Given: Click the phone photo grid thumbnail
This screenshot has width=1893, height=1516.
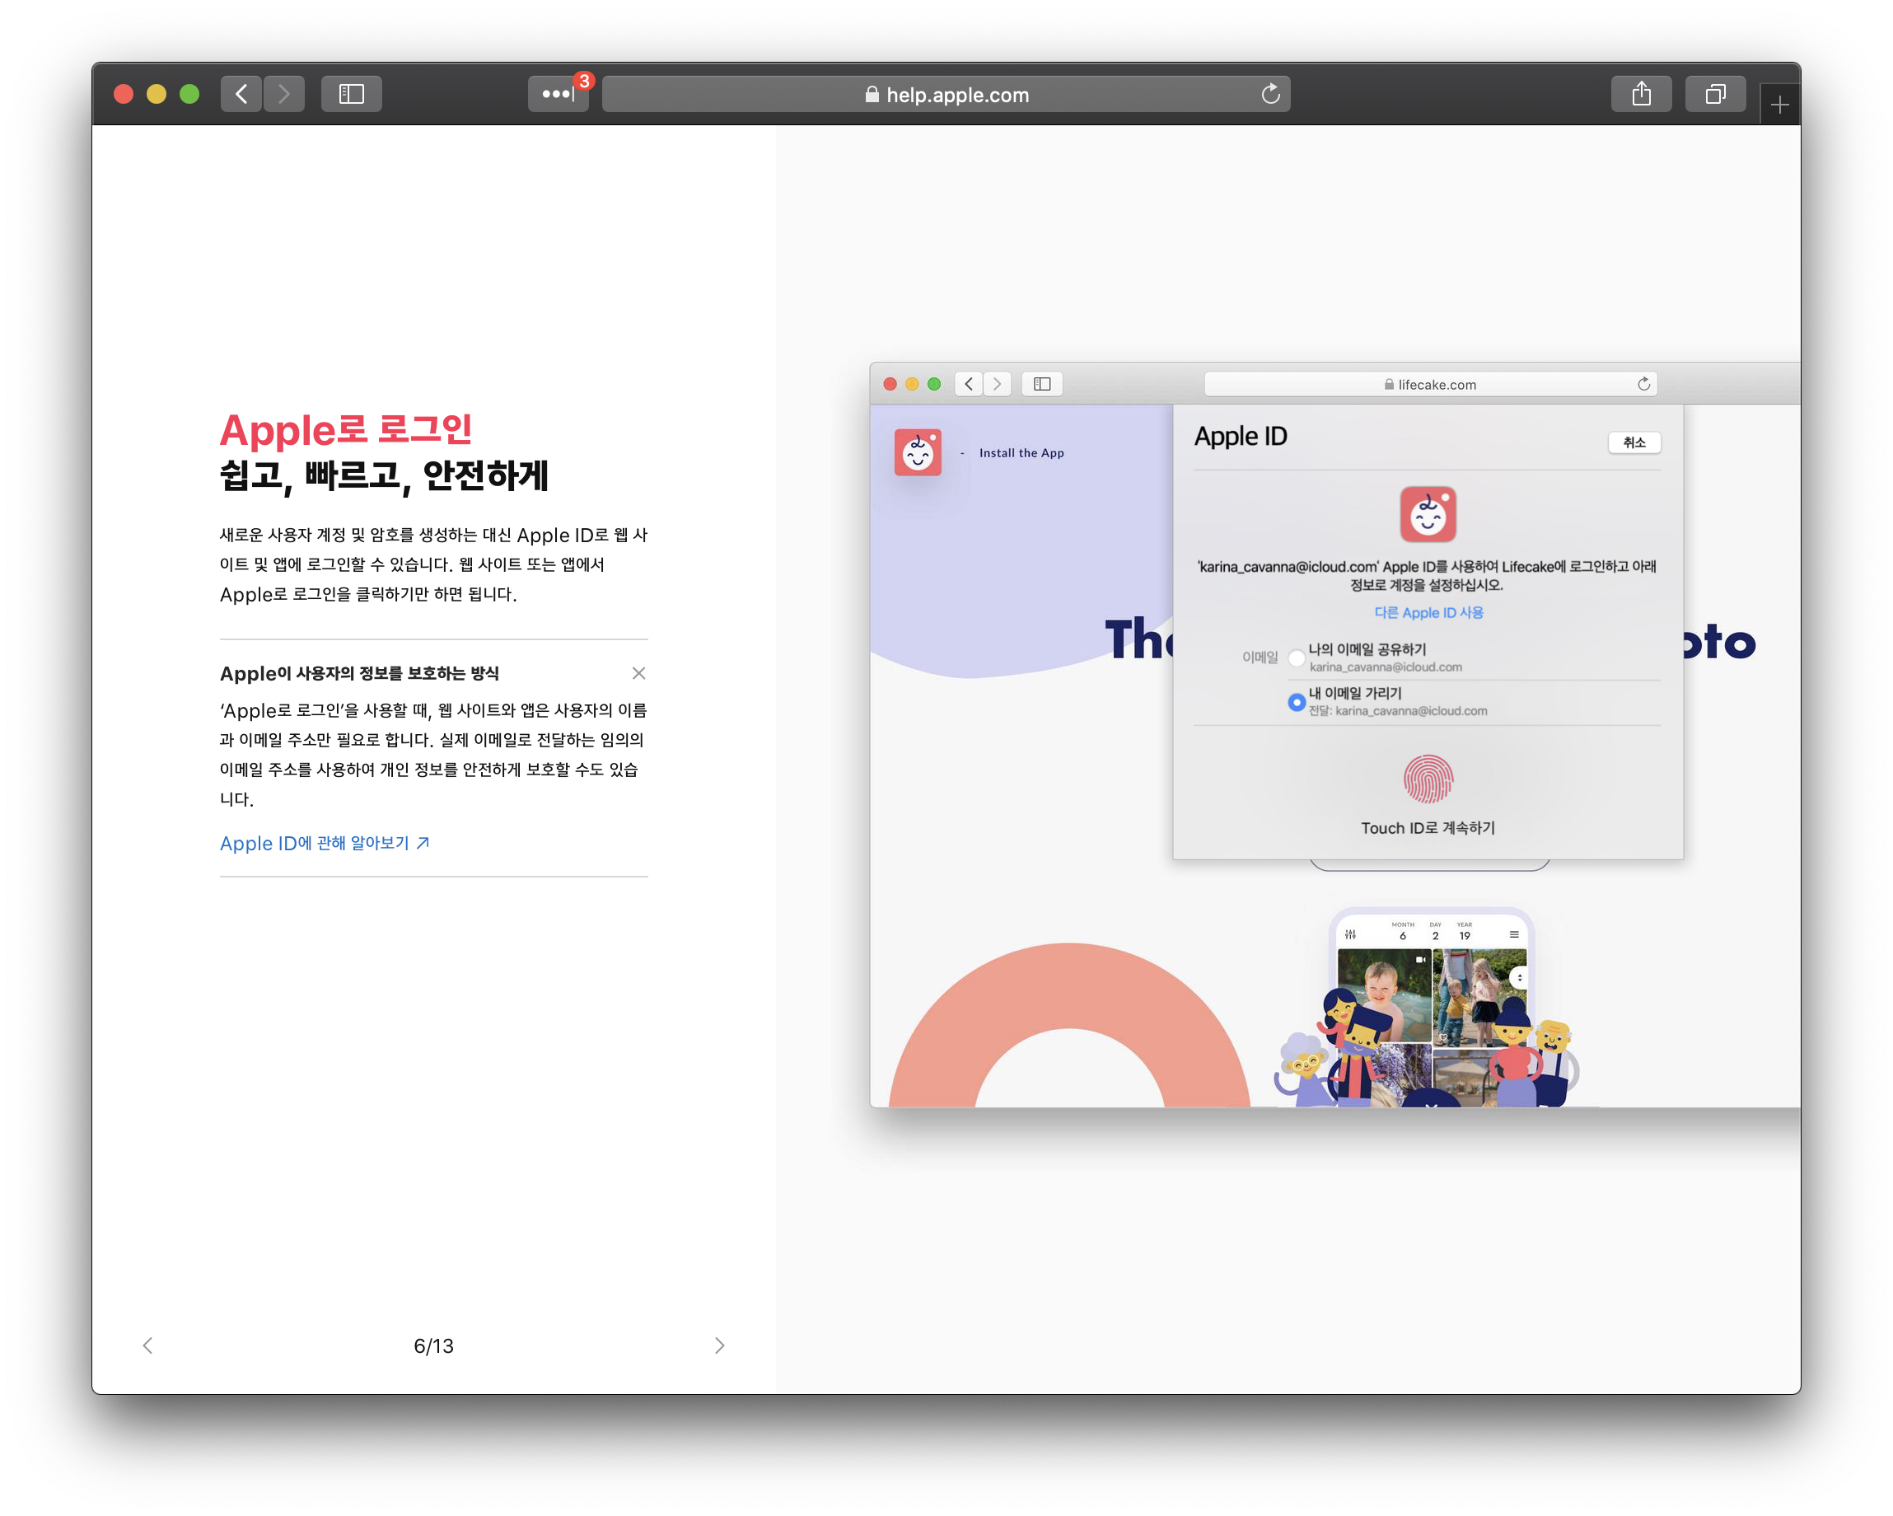Looking at the screenshot, I should (x=1431, y=1026).
